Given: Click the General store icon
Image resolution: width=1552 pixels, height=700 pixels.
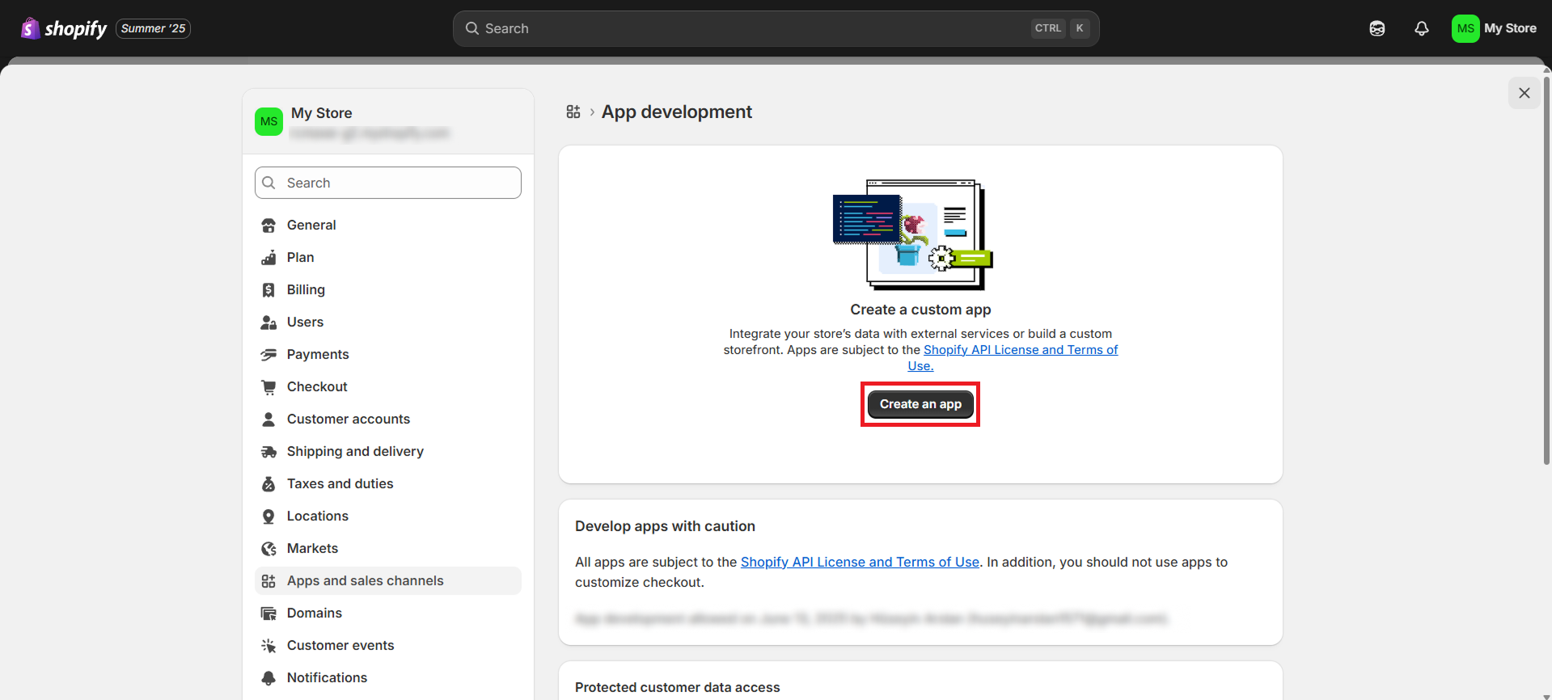Looking at the screenshot, I should 269,226.
